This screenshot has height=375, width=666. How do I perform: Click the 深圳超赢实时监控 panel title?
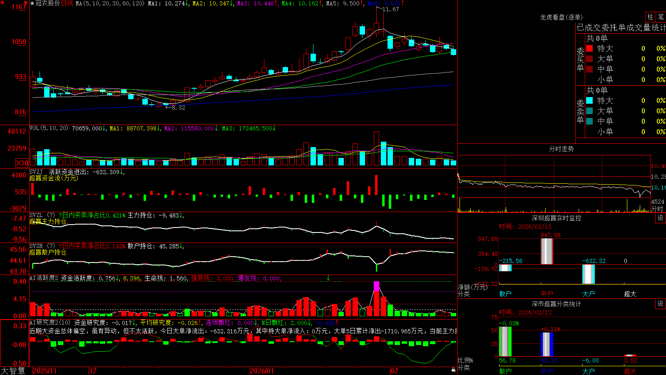(557, 218)
